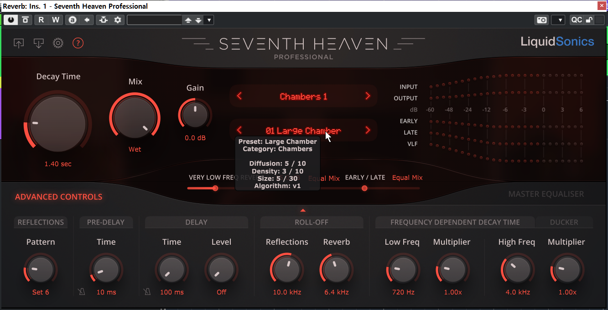The image size is (608, 310).
Task: Click the 720 Hz low frequency value
Action: (403, 292)
